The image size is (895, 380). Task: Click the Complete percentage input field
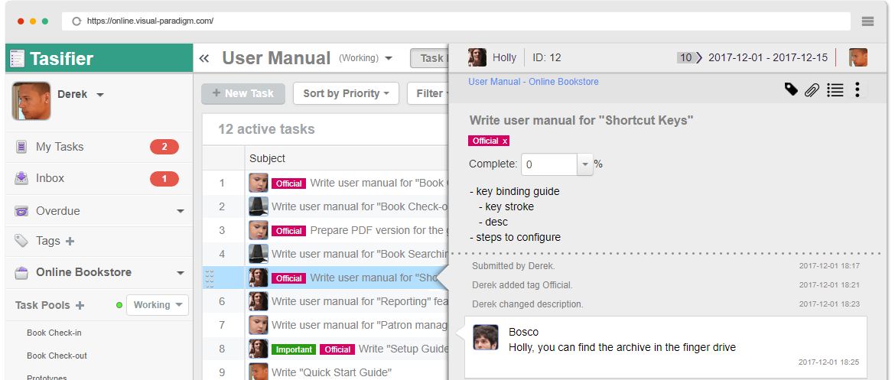pos(548,164)
